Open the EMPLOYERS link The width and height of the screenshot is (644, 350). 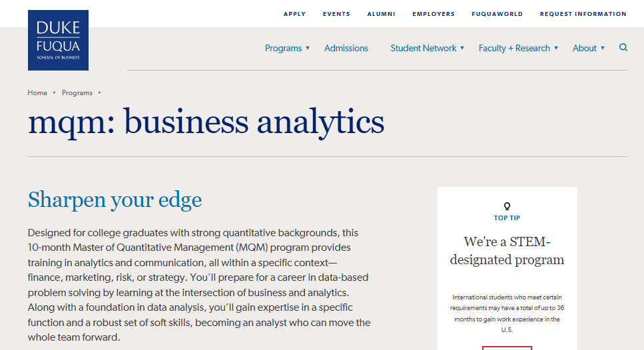(434, 14)
